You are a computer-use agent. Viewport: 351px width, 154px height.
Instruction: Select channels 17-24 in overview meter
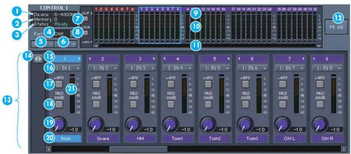coord(251,25)
